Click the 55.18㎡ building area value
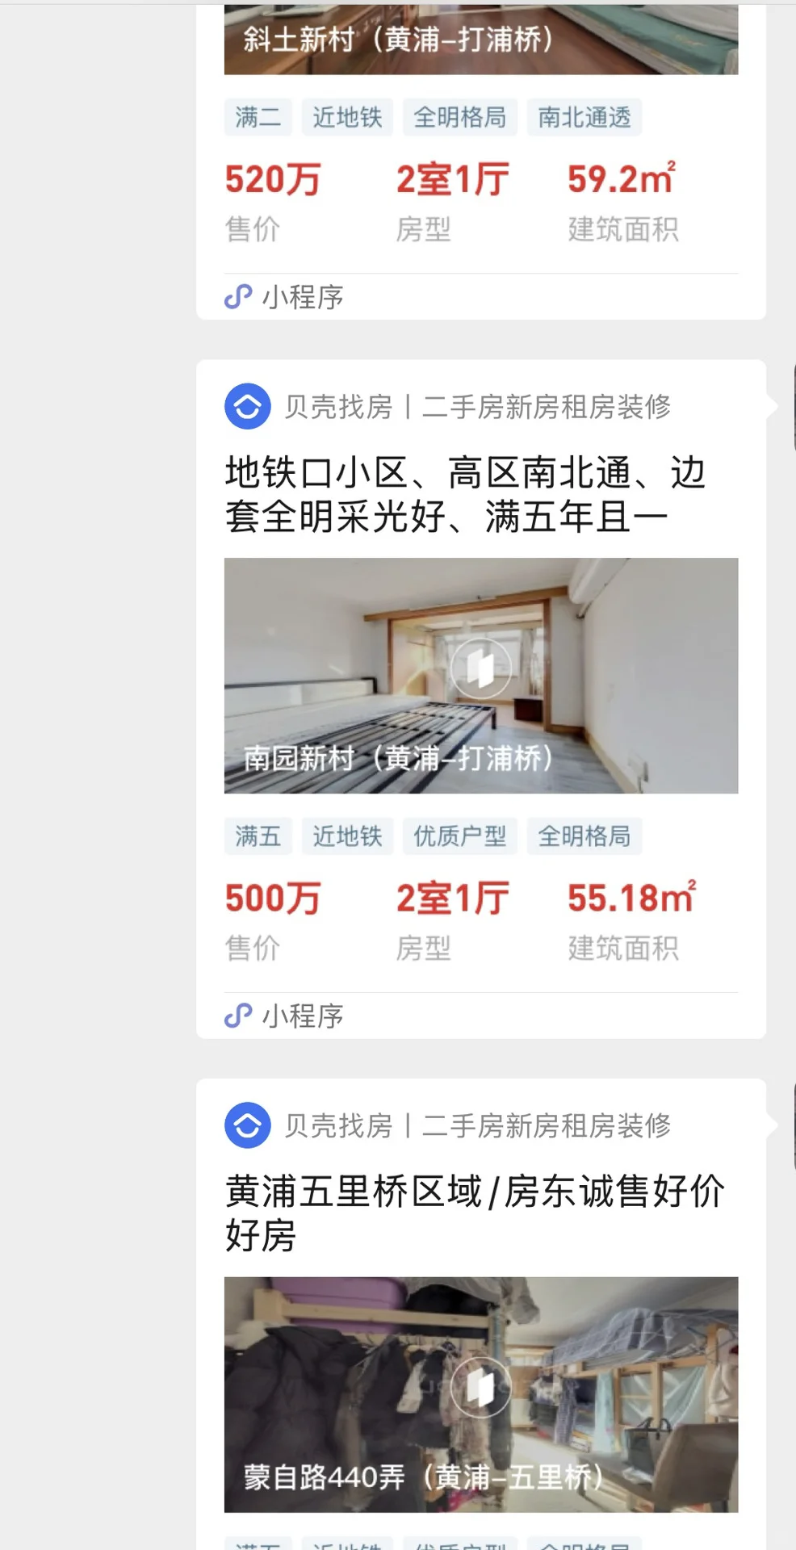Viewport: 796px width, 1550px height. tap(632, 898)
